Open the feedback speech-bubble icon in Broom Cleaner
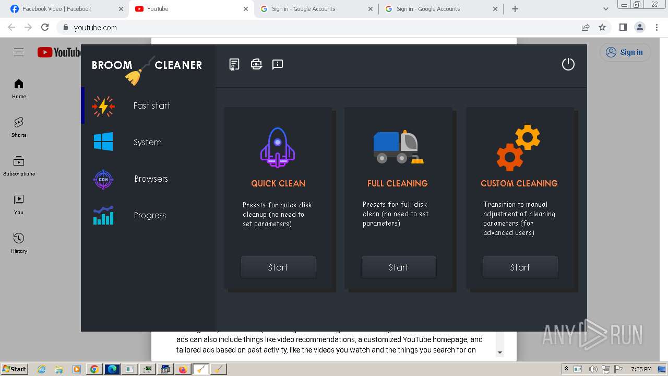The height and width of the screenshot is (376, 668). click(x=278, y=64)
